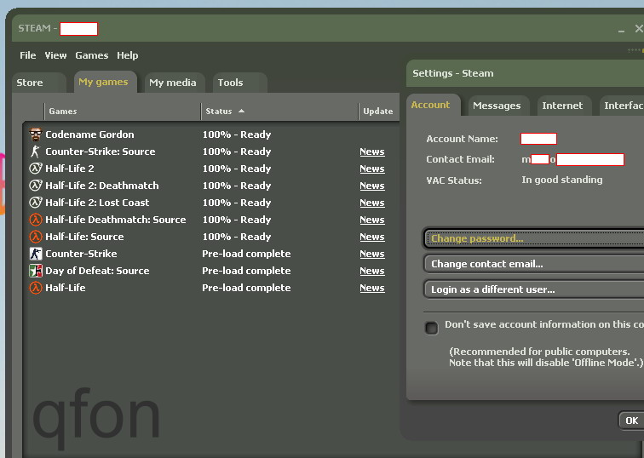Select Half-Life 2 game name

(x=69, y=169)
